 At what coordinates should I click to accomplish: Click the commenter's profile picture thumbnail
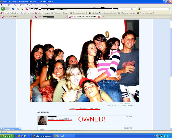tap(42, 120)
